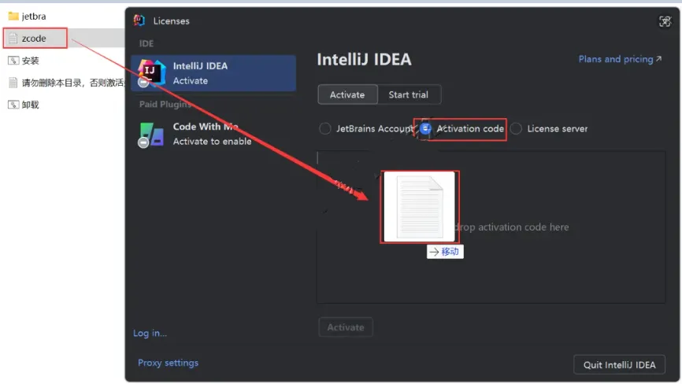The image size is (682, 384).
Task: Click the 安装 script file icon
Action: click(x=13, y=61)
